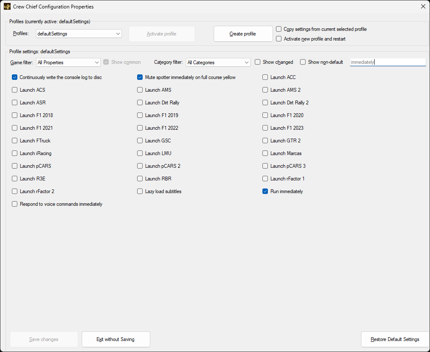430x352 pixels.
Task: Check activate new profile and restart
Action: click(x=278, y=38)
